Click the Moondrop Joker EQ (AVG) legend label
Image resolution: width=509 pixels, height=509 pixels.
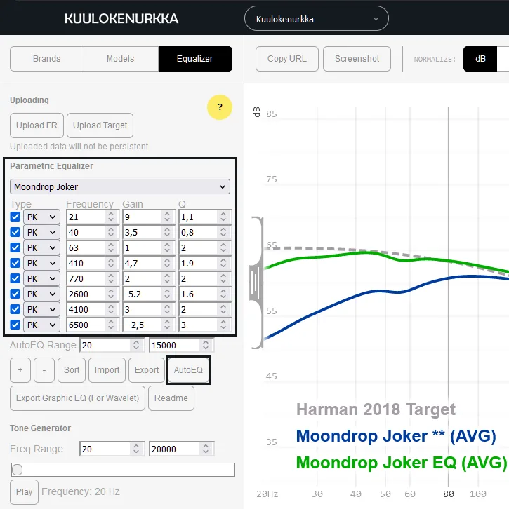tap(402, 463)
